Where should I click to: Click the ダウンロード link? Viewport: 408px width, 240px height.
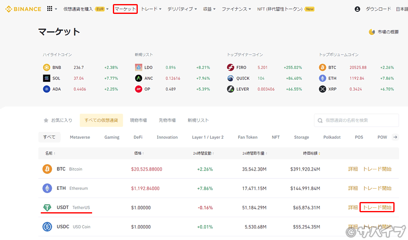pos(378,9)
